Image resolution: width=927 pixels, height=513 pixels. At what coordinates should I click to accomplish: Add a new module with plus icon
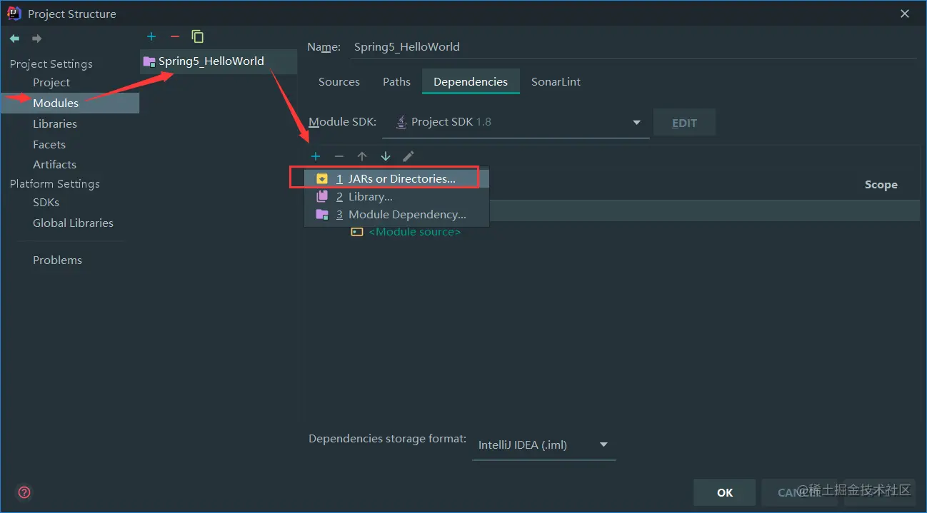coord(151,36)
